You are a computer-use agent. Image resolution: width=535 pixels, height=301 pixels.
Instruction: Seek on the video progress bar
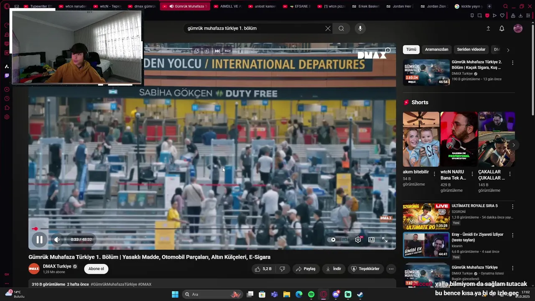point(212,229)
